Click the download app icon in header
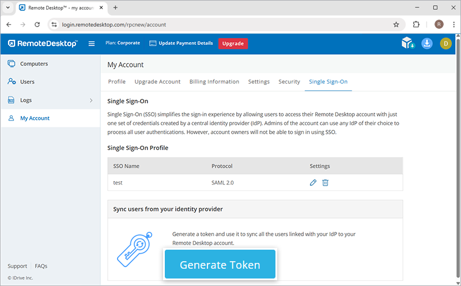The height and width of the screenshot is (286, 461). (427, 43)
